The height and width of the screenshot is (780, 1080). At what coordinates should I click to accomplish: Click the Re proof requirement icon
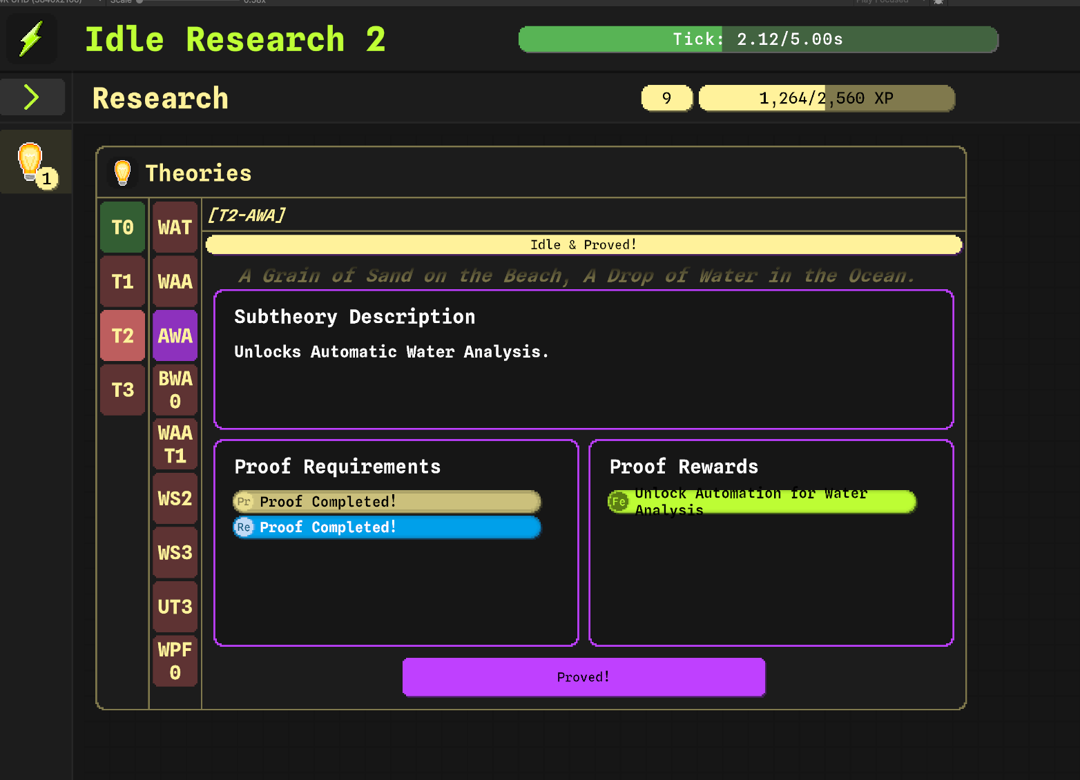(x=244, y=527)
